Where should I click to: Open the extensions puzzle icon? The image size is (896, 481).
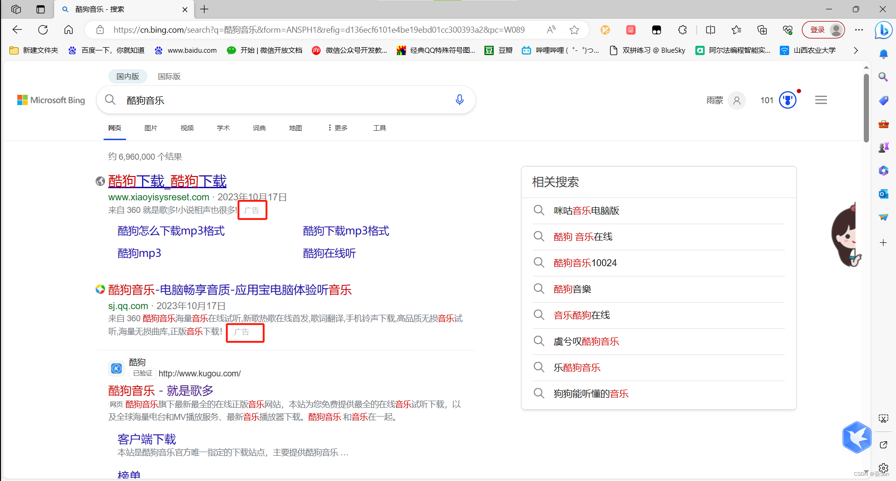(682, 30)
